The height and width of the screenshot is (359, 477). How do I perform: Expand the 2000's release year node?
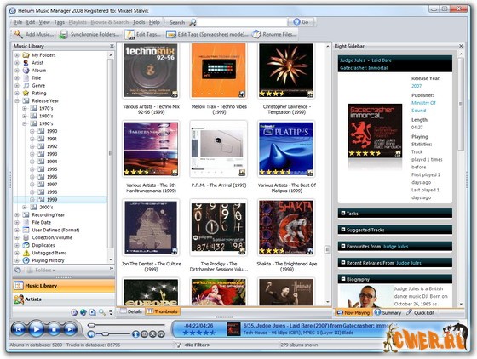coord(25,207)
